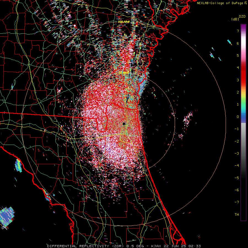Click the scale value 2
248x248 pixels.
click(x=238, y=92)
